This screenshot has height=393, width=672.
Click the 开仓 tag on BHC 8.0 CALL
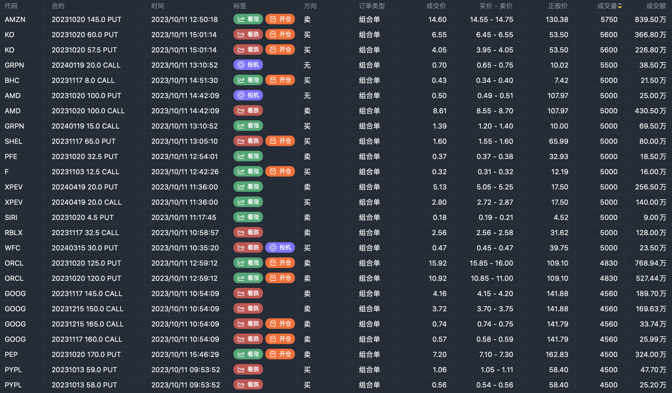point(280,80)
